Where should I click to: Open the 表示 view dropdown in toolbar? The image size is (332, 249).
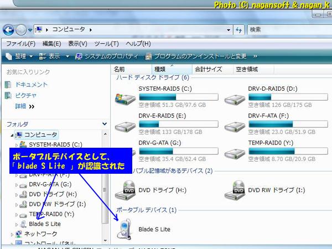(54, 56)
